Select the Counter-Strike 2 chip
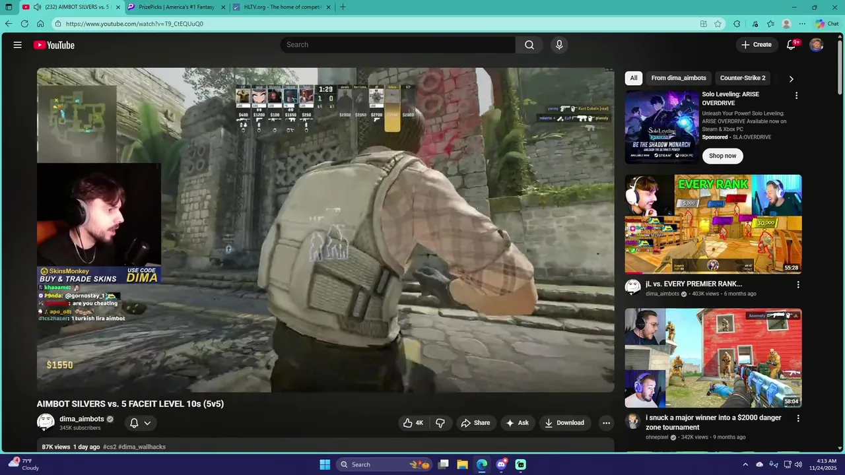Image resolution: width=845 pixels, height=475 pixels. click(743, 78)
